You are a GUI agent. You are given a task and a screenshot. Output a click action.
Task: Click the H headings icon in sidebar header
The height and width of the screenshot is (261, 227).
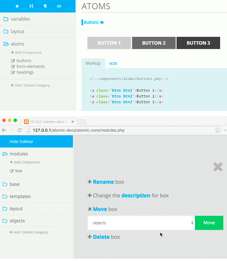point(31,6)
